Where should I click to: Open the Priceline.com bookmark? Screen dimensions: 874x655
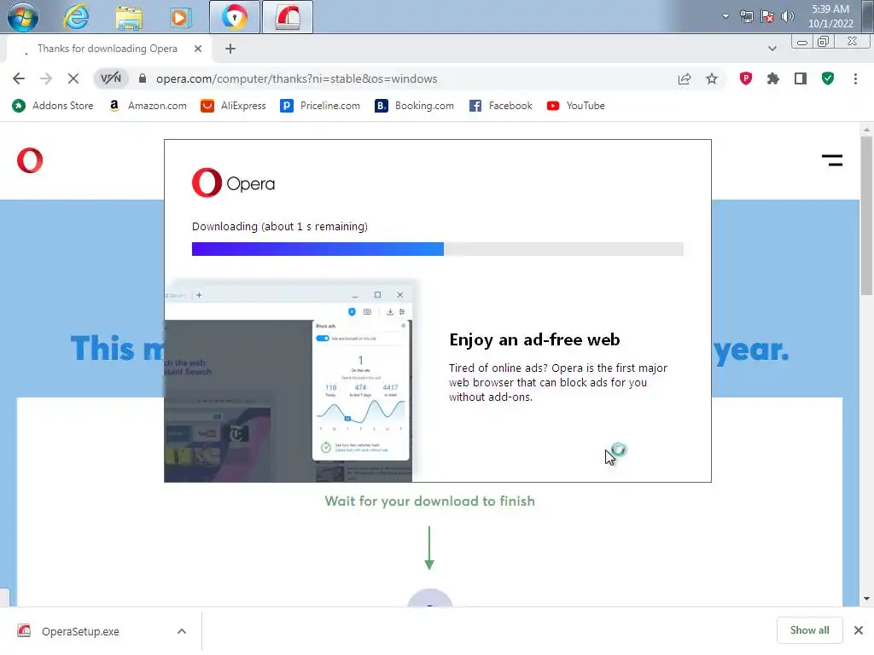[320, 106]
